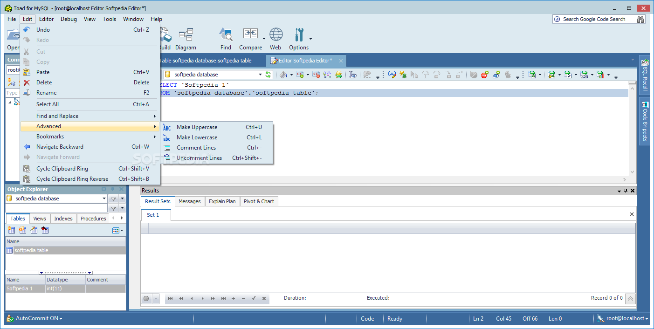
Task: Open the Code Snippets side panel
Action: click(x=645, y=122)
